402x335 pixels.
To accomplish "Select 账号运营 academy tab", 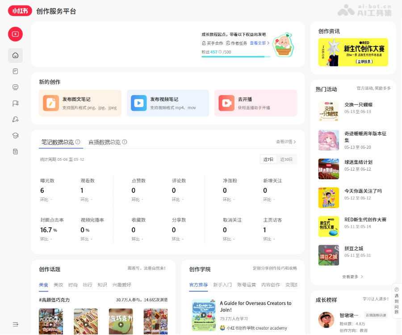I will (x=247, y=285).
